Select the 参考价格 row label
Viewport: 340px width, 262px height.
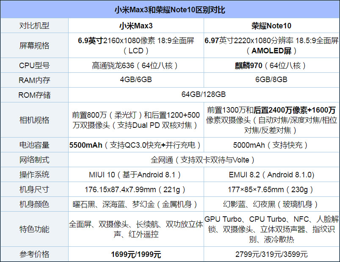pos(34,254)
